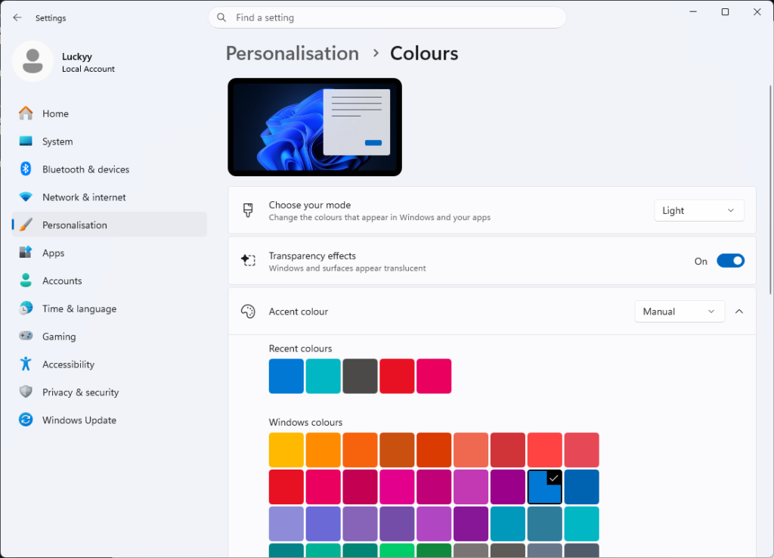Viewport: 774px width, 558px height.
Task: Click the Choose your mode brush icon
Action: click(248, 210)
